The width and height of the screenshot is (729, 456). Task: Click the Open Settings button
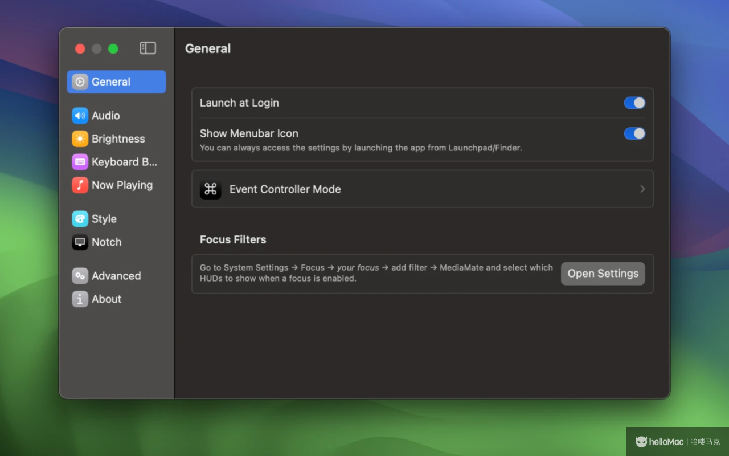(603, 274)
